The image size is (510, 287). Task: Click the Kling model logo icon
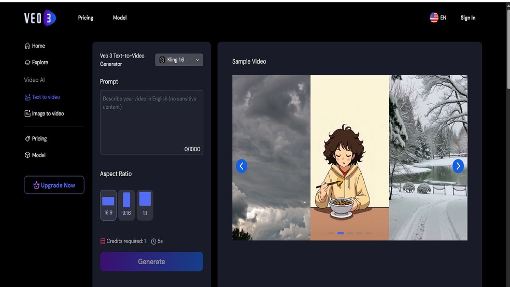tap(162, 60)
